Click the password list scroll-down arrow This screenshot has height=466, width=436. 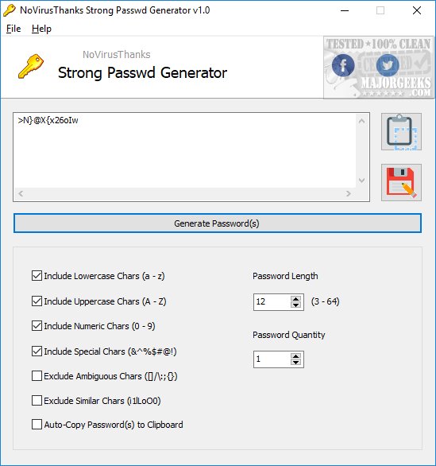[361, 180]
